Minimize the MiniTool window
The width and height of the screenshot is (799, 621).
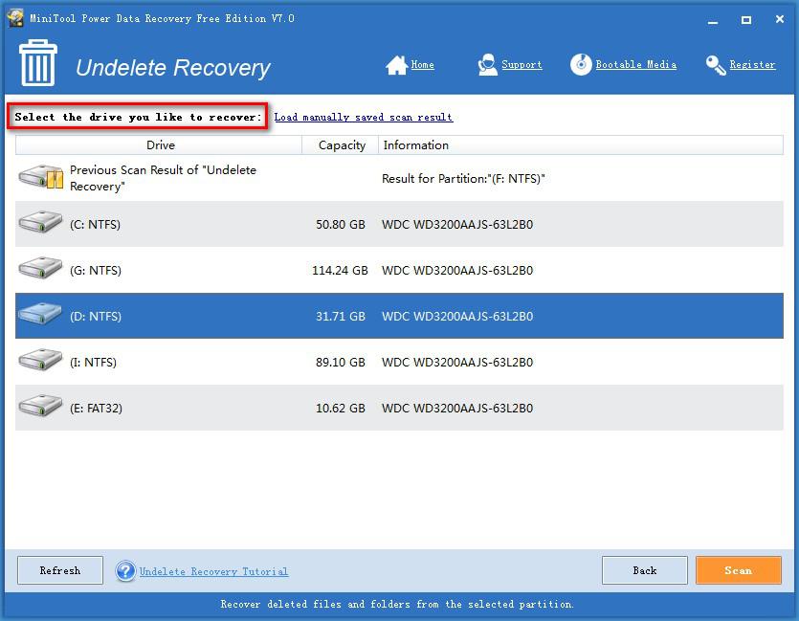coord(713,20)
